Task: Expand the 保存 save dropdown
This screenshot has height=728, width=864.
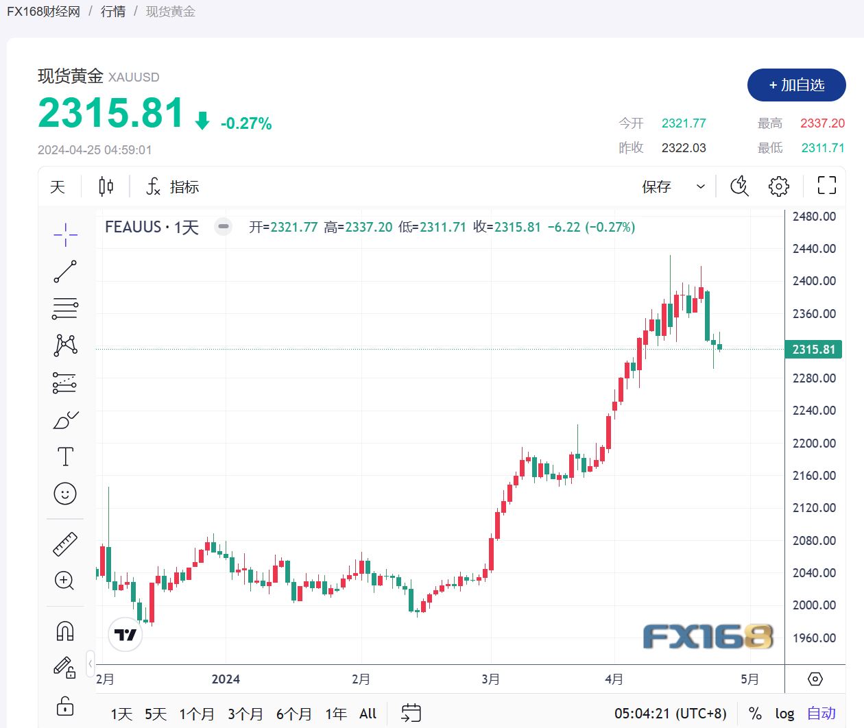Action: [x=700, y=186]
